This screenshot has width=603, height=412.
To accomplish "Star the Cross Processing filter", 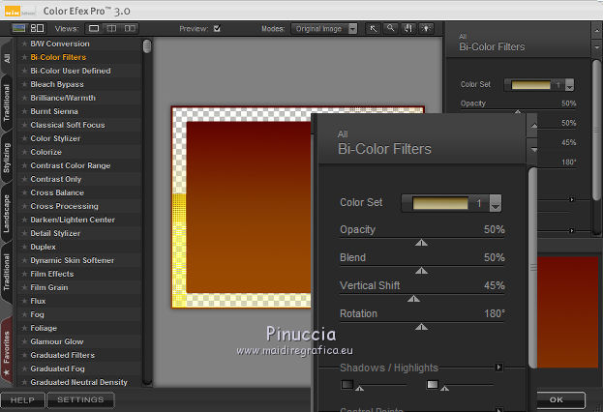I will [x=25, y=206].
